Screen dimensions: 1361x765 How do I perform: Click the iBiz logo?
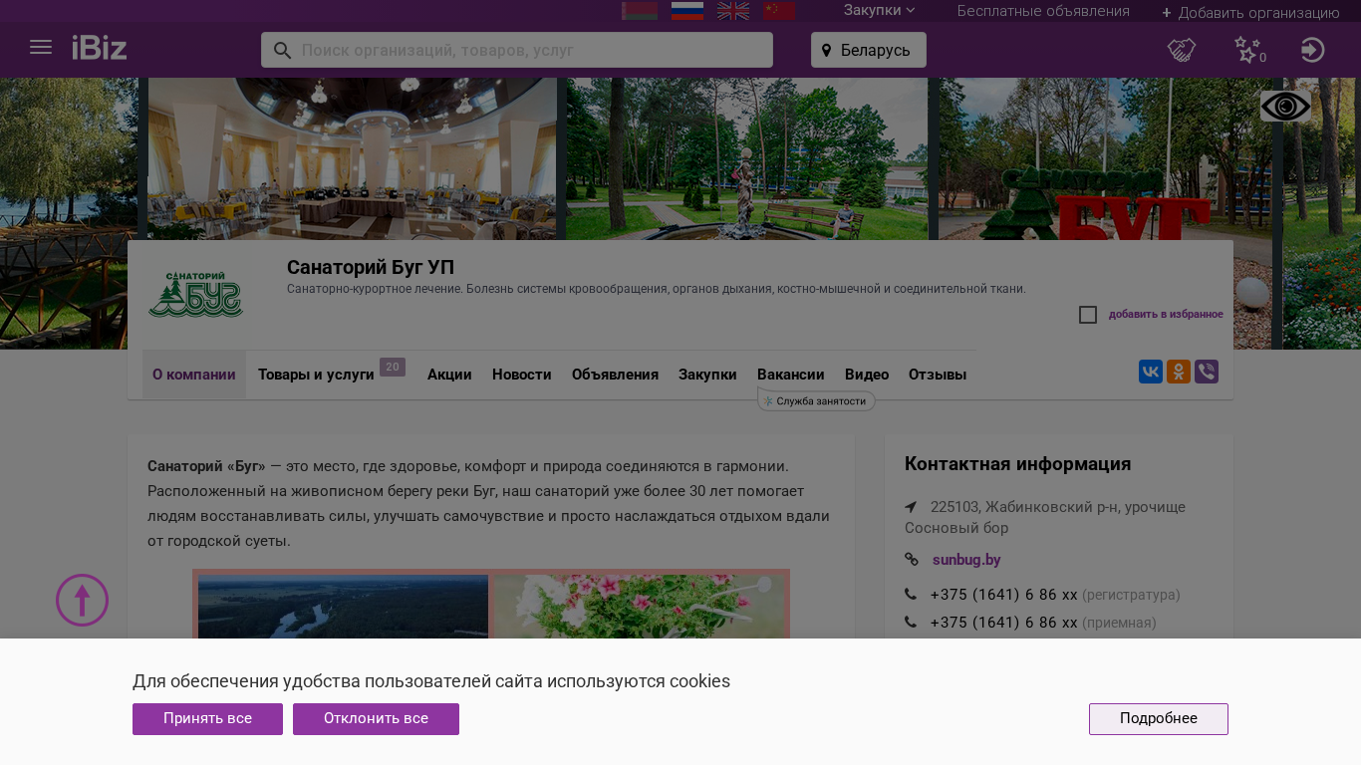[x=100, y=48]
